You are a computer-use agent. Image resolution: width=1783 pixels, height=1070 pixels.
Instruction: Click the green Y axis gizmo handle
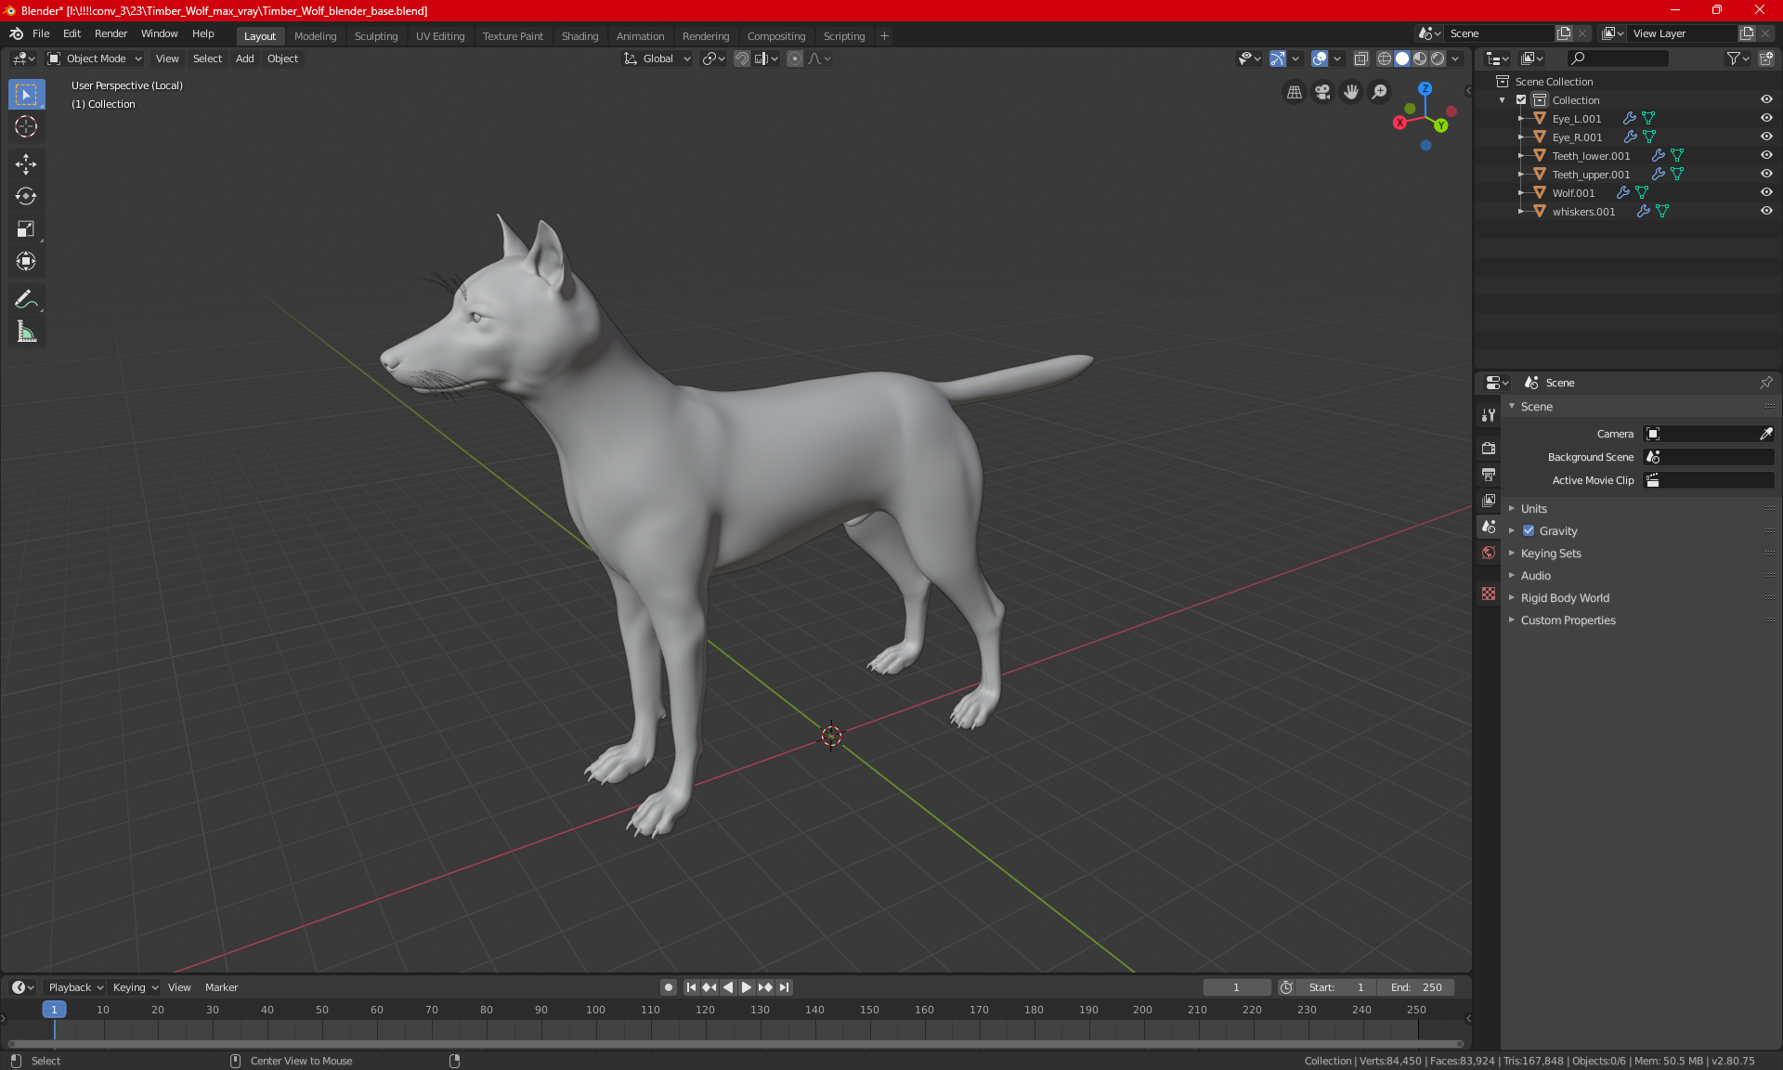point(1440,125)
